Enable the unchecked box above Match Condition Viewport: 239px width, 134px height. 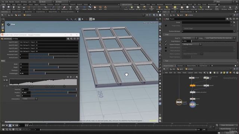click(x=166, y=51)
